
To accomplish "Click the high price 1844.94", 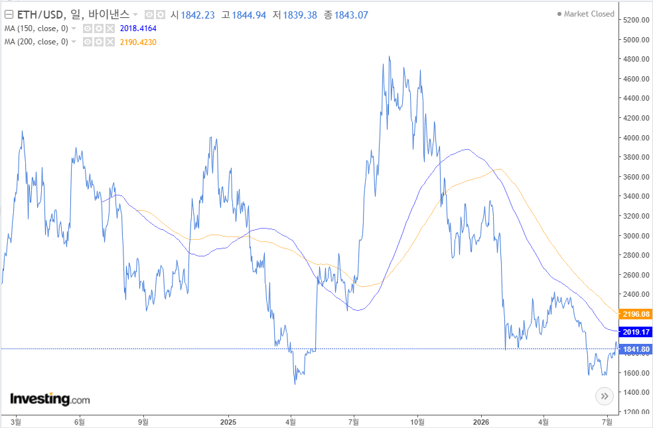I will tap(249, 15).
